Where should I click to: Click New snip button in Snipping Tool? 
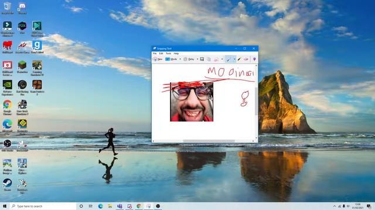[158, 59]
